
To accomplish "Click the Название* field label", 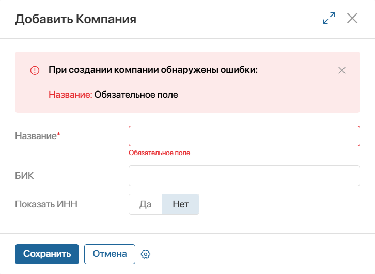I will tap(38, 136).
